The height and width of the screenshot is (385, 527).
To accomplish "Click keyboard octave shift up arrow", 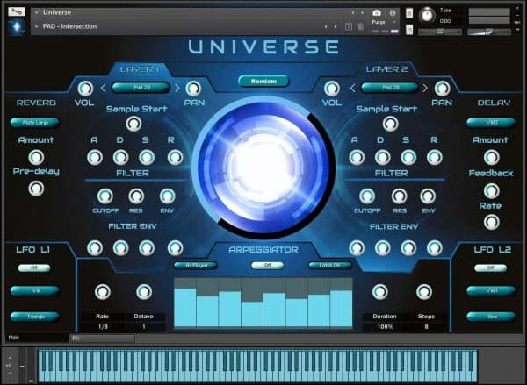I will click(10, 358).
